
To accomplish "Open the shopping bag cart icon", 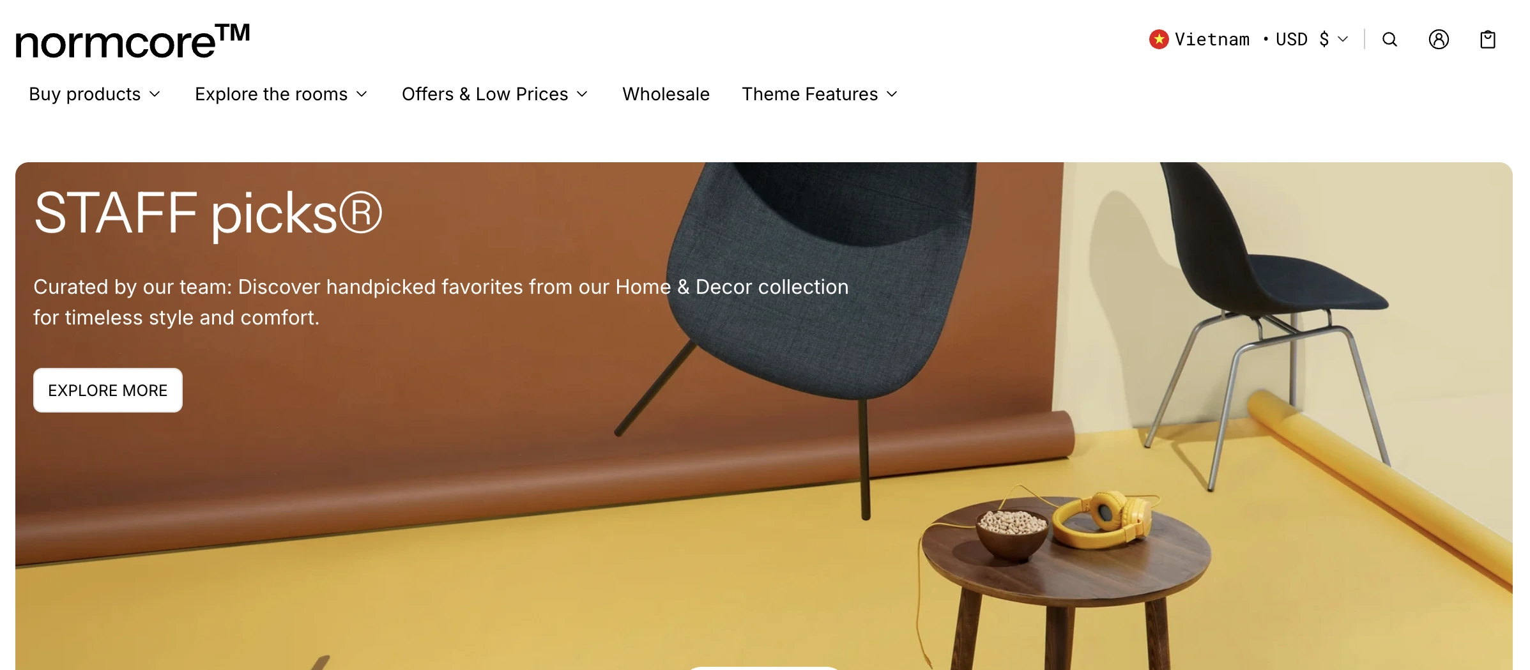I will coord(1488,40).
